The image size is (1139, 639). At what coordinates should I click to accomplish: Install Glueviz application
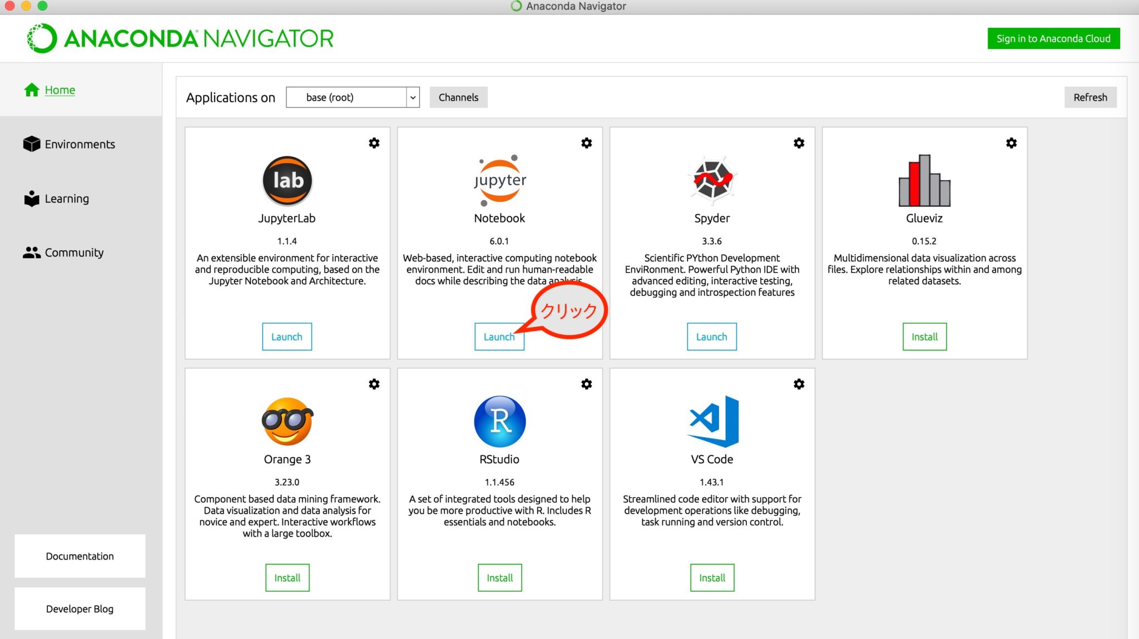924,336
